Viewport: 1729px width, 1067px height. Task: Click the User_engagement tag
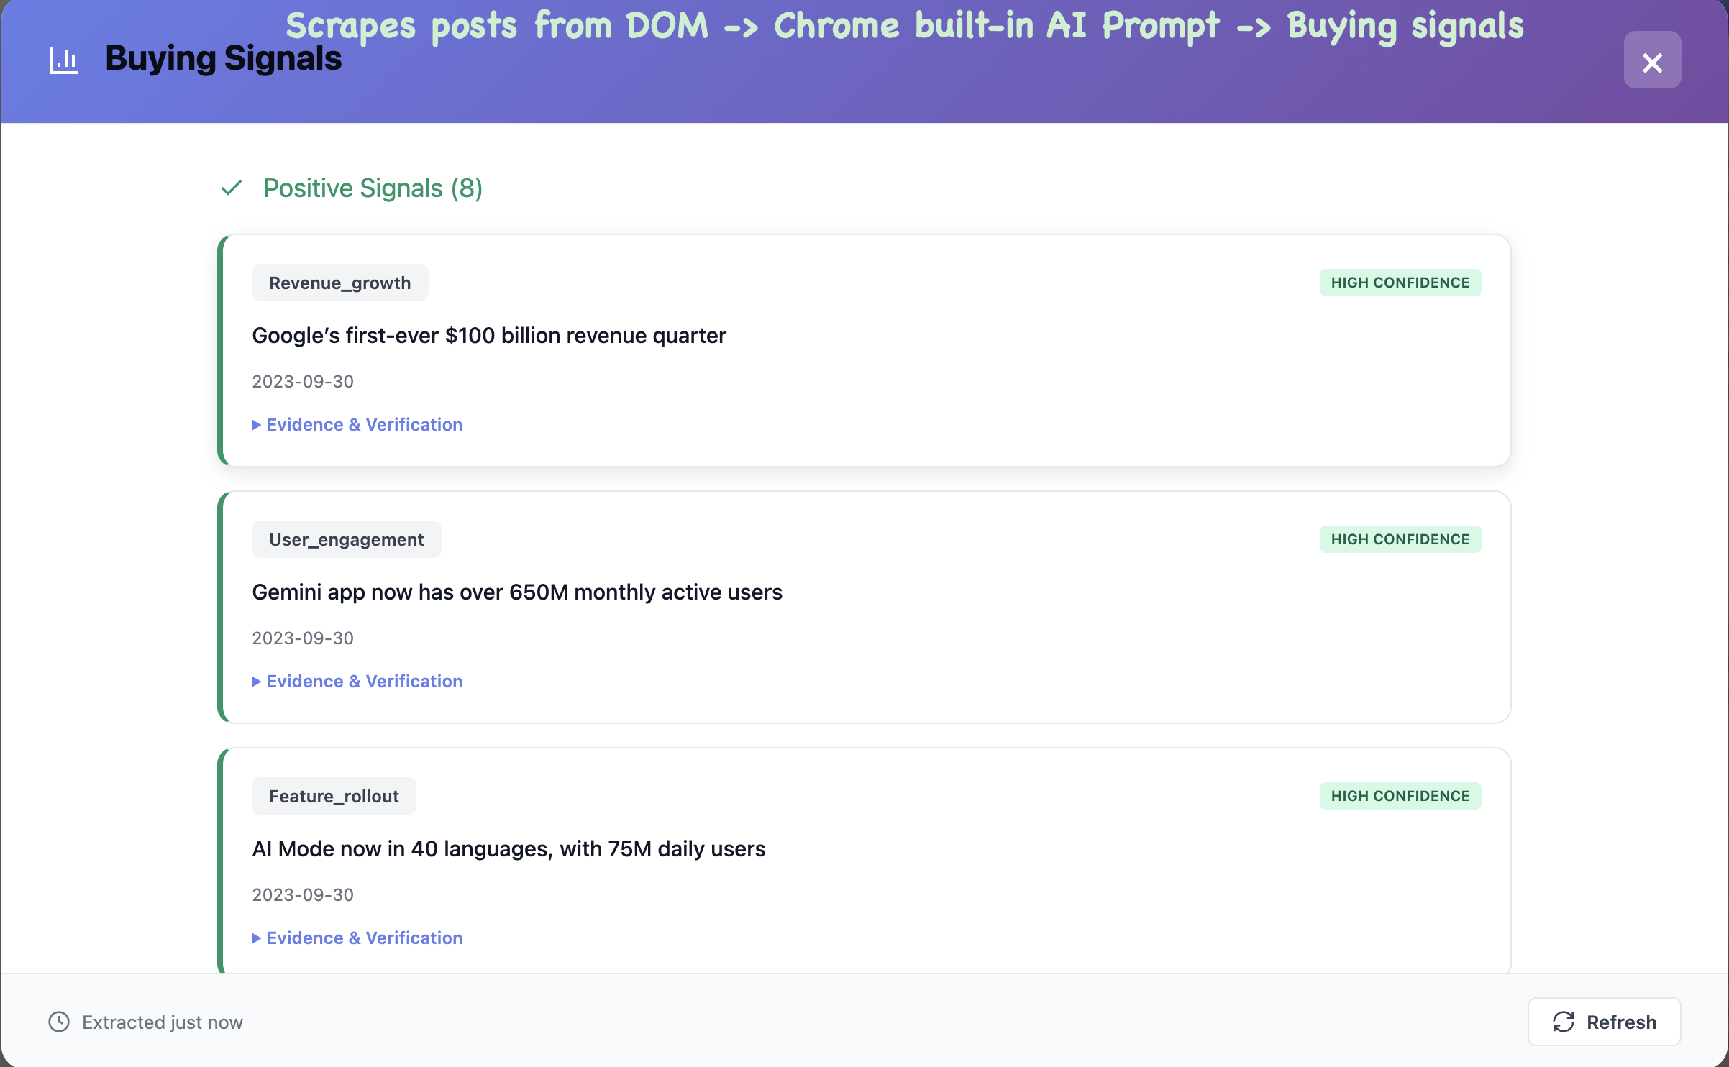346,540
